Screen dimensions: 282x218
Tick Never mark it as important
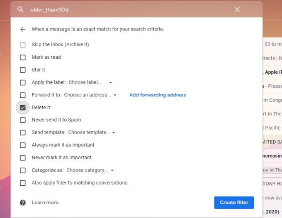[23, 158]
